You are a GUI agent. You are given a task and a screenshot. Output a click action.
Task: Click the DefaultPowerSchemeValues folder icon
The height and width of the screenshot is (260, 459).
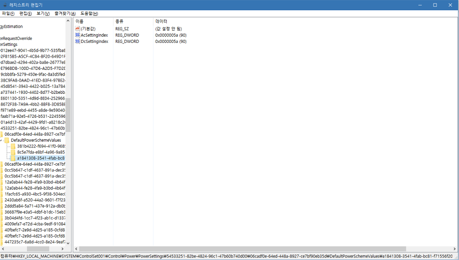pyautogui.click(x=7, y=140)
